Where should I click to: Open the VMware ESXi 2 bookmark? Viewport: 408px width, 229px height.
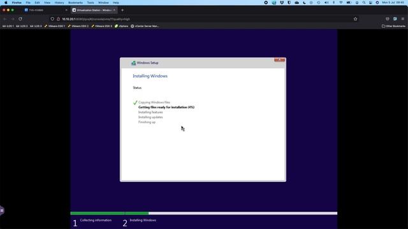click(x=78, y=26)
